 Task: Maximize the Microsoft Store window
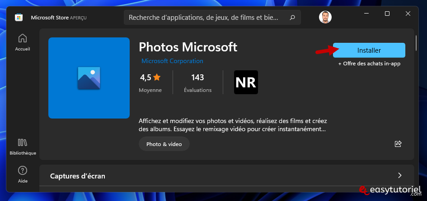point(387,14)
